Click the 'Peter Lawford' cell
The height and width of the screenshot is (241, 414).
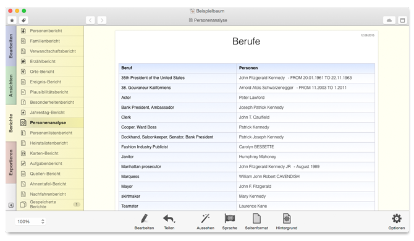(x=305, y=98)
